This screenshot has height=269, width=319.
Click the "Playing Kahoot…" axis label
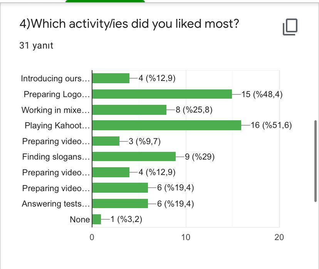click(57, 125)
